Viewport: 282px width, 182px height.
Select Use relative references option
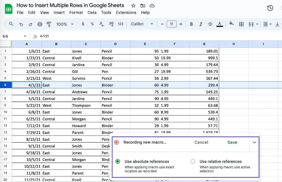[193, 161]
